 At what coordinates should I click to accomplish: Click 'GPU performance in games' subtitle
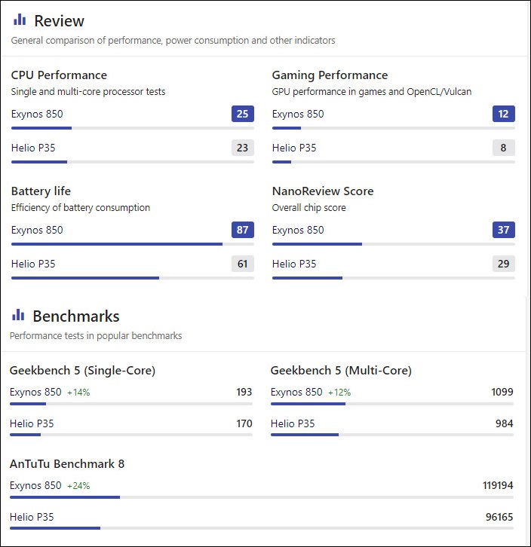372,92
